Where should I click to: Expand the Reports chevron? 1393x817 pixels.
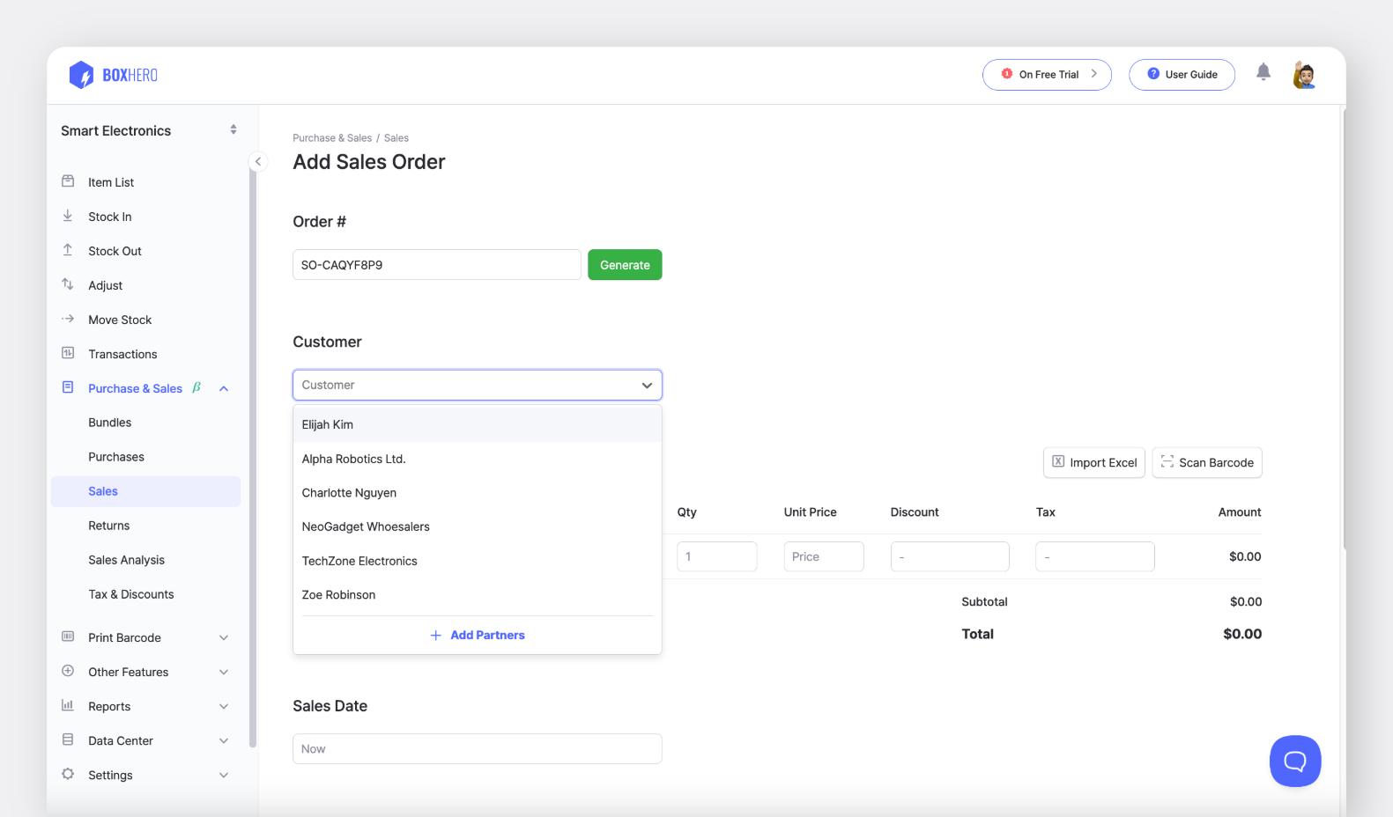pyautogui.click(x=224, y=706)
